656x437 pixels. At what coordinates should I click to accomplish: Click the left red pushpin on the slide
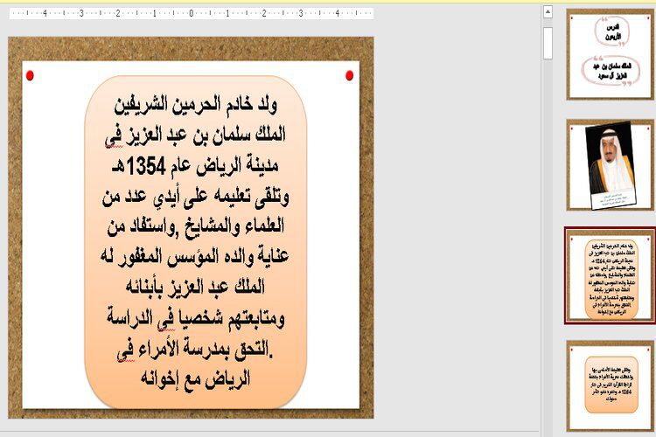tap(30, 76)
